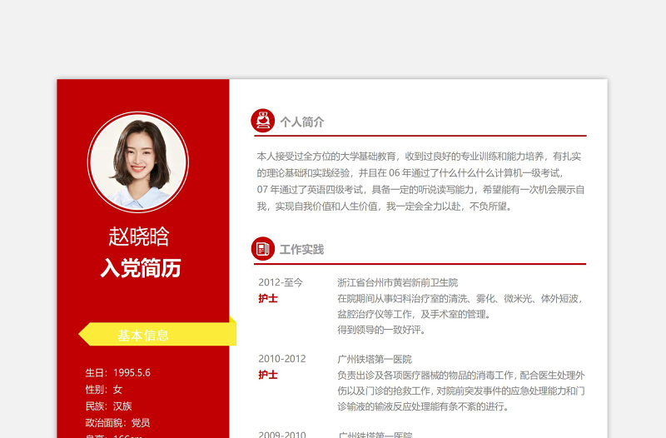Click 广州铁塔第一医院 next to 2010-2012
Screen dimensions: 666x438
pos(375,359)
